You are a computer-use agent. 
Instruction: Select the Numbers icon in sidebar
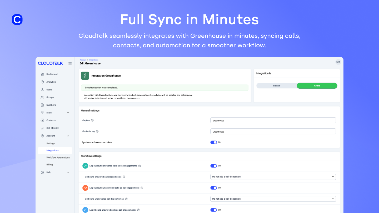[42, 105]
